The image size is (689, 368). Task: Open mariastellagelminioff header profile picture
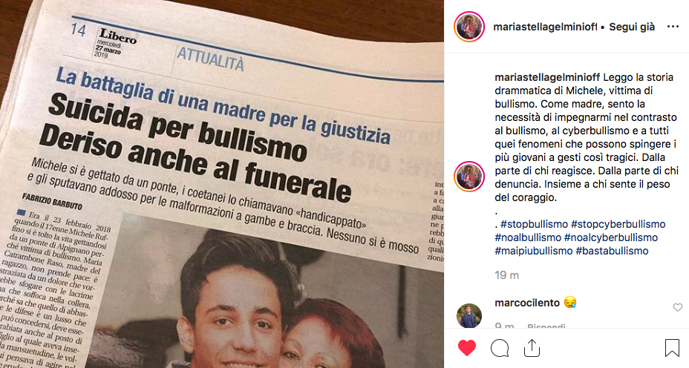(468, 27)
